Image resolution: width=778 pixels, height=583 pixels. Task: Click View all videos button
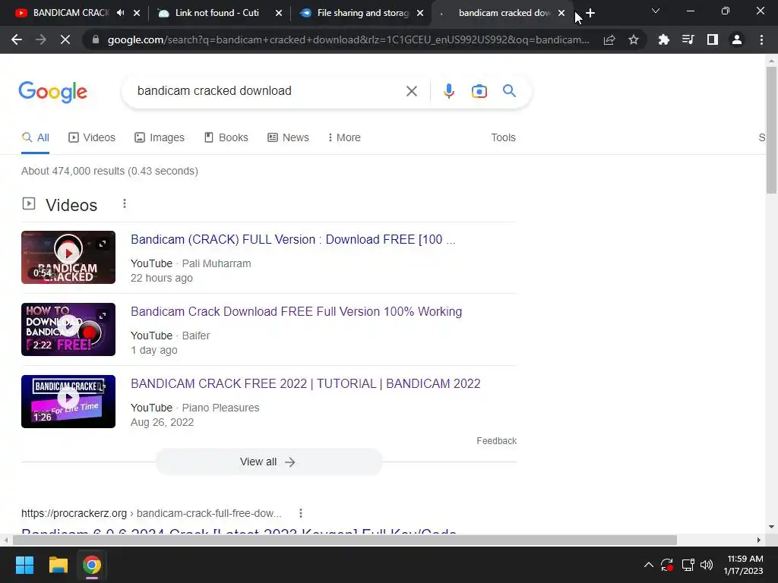pyautogui.click(x=268, y=462)
